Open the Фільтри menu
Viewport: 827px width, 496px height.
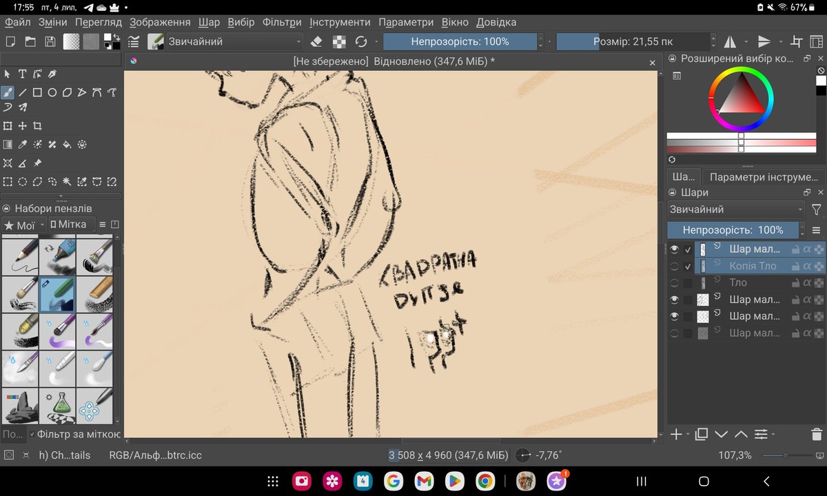pyautogui.click(x=282, y=22)
